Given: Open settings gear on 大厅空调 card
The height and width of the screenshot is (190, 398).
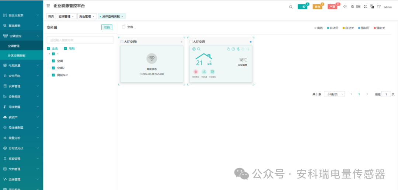Looking at the screenshot, I should 194,49.
